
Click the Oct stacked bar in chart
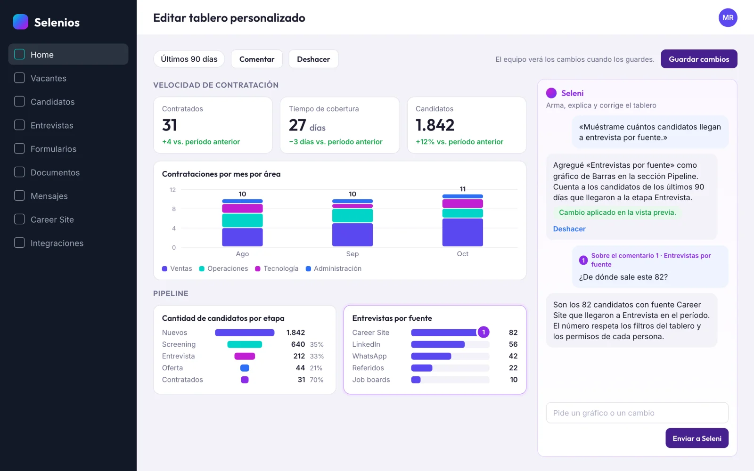click(463, 220)
